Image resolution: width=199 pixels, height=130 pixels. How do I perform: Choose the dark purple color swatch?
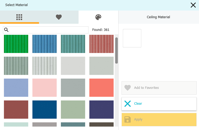[101, 110]
